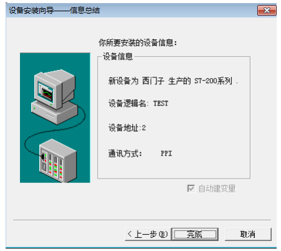Click the desktop computer base unit graphic

click(x=54, y=112)
